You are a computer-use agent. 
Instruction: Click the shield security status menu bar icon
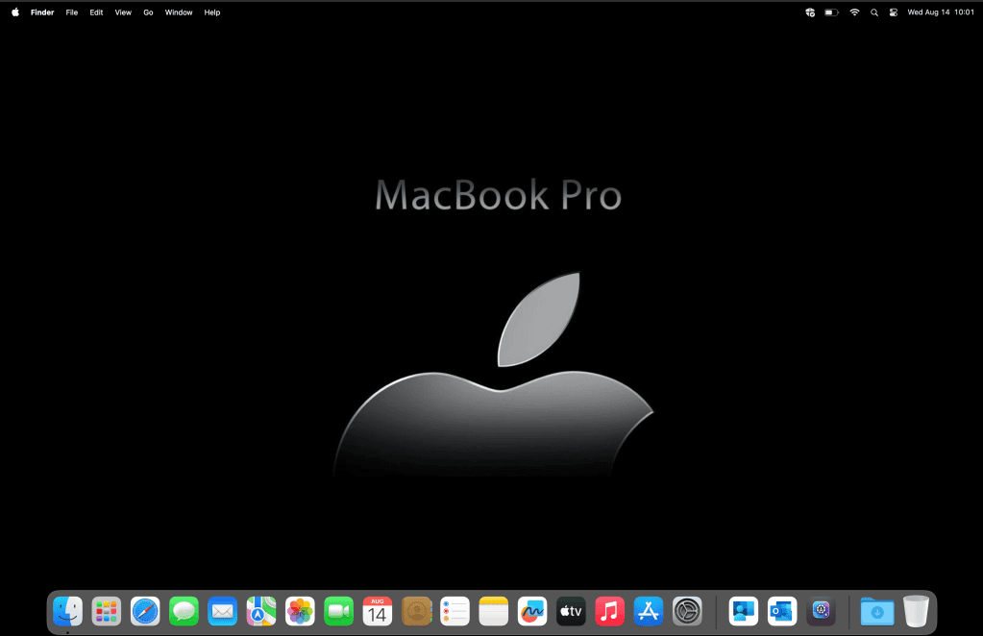[810, 12]
